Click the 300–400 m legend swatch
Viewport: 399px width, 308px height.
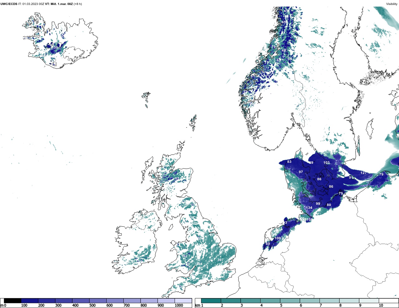click(x=64, y=301)
